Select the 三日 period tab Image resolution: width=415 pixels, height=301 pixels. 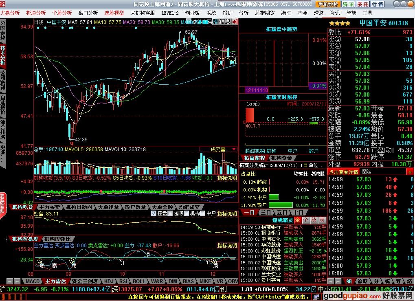point(266,213)
